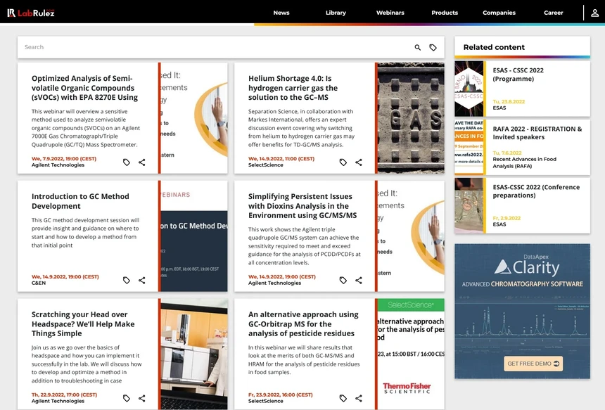Tag the Helium Shortage 4.0 webinar

[x=343, y=162]
